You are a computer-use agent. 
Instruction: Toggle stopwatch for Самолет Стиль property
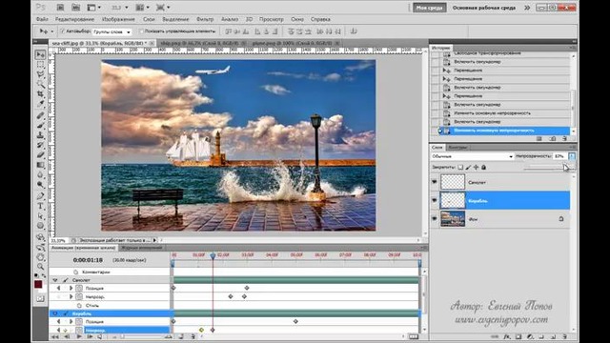[x=79, y=306]
